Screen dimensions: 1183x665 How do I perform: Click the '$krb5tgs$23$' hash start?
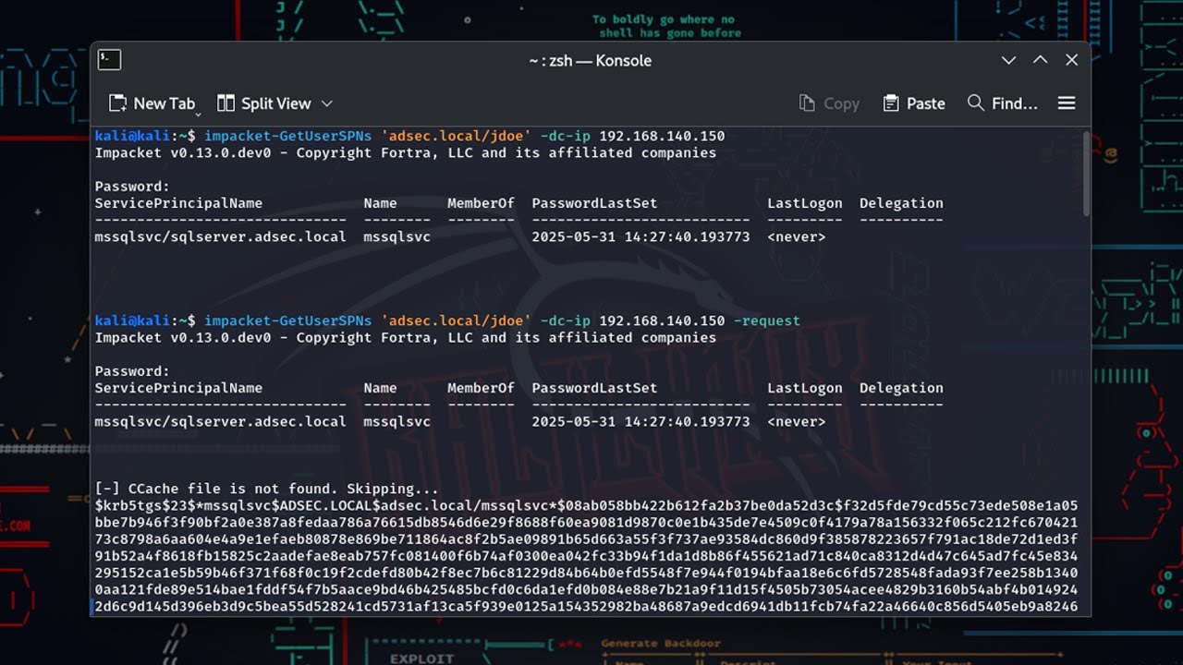point(145,506)
